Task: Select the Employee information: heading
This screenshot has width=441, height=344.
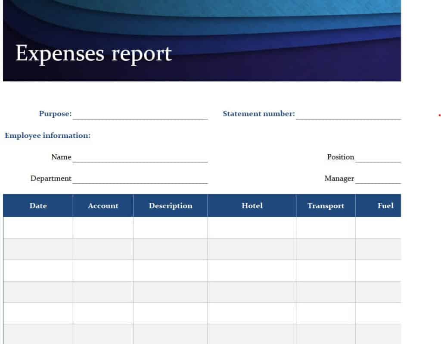Action: click(x=47, y=135)
